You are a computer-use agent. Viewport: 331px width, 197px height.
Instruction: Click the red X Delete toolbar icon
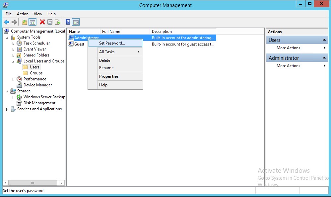(42, 22)
